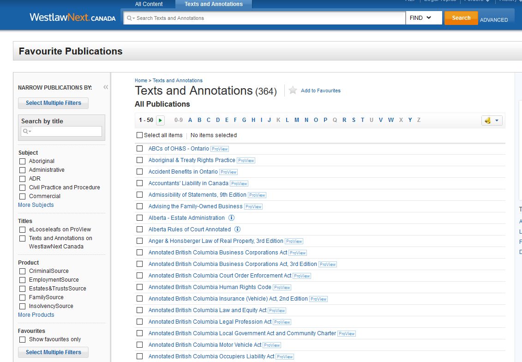This screenshot has height=362, width=522.
Task: Open the FIND dropdown
Action: (x=423, y=18)
